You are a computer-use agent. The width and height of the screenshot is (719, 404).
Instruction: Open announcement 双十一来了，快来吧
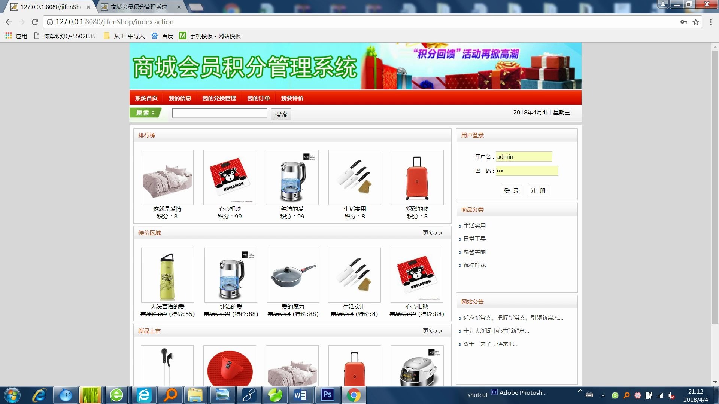(x=491, y=344)
